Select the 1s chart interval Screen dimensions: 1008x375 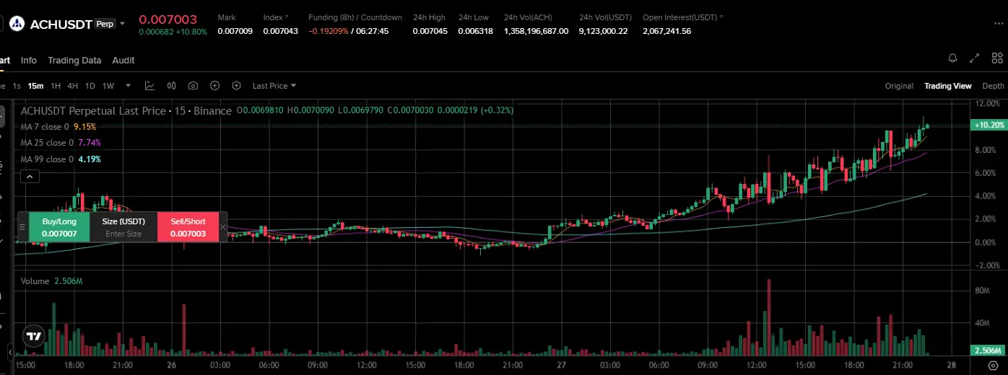[17, 86]
